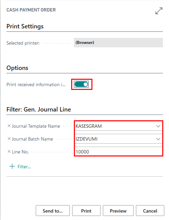Click the Send to... button
The image size is (169, 220).
coord(53,211)
